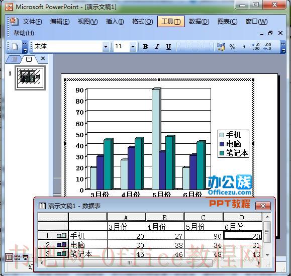291x276 pixels.
Task: Click the align right icon
Action: [x=207, y=47]
